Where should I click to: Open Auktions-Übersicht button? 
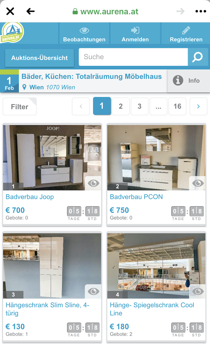click(x=39, y=58)
